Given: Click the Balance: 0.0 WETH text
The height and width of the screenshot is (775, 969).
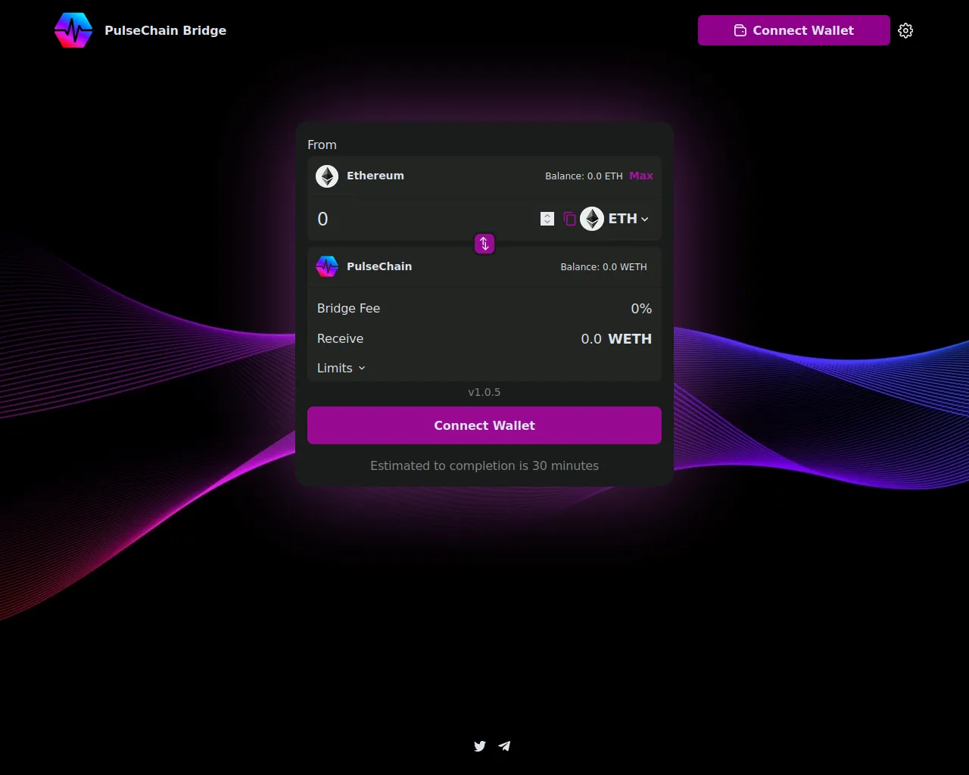Looking at the screenshot, I should click(x=603, y=267).
